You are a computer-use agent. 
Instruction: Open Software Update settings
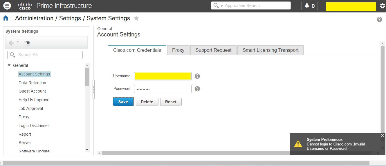(x=34, y=151)
